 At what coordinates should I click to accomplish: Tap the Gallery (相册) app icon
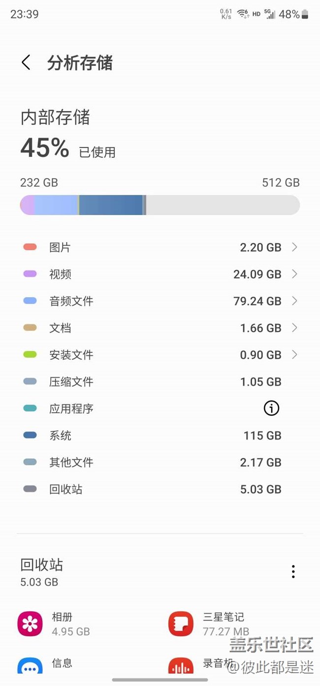tap(30, 624)
